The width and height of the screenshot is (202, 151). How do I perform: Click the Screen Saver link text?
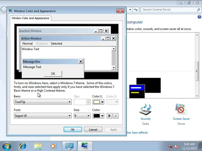[181, 119]
